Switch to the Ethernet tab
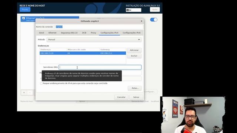Viewport: 237px width, 133px height. pos(52,33)
